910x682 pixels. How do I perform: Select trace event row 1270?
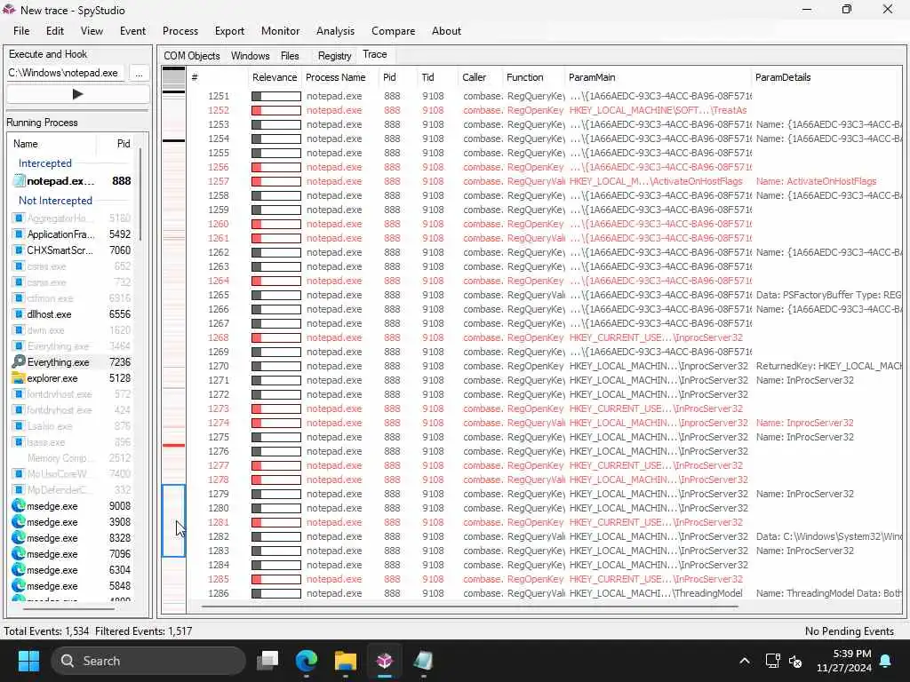[x=546, y=366]
